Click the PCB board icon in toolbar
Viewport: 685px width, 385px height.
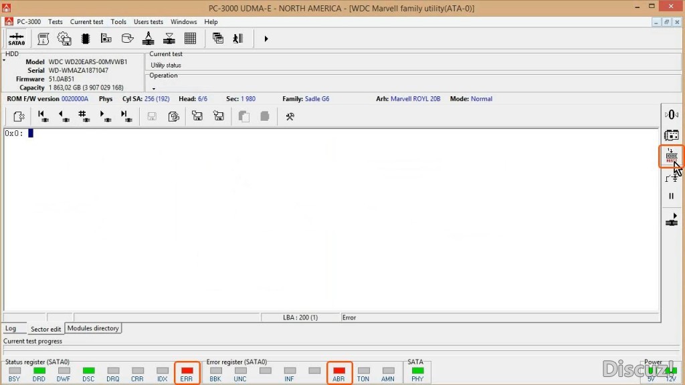coord(106,39)
